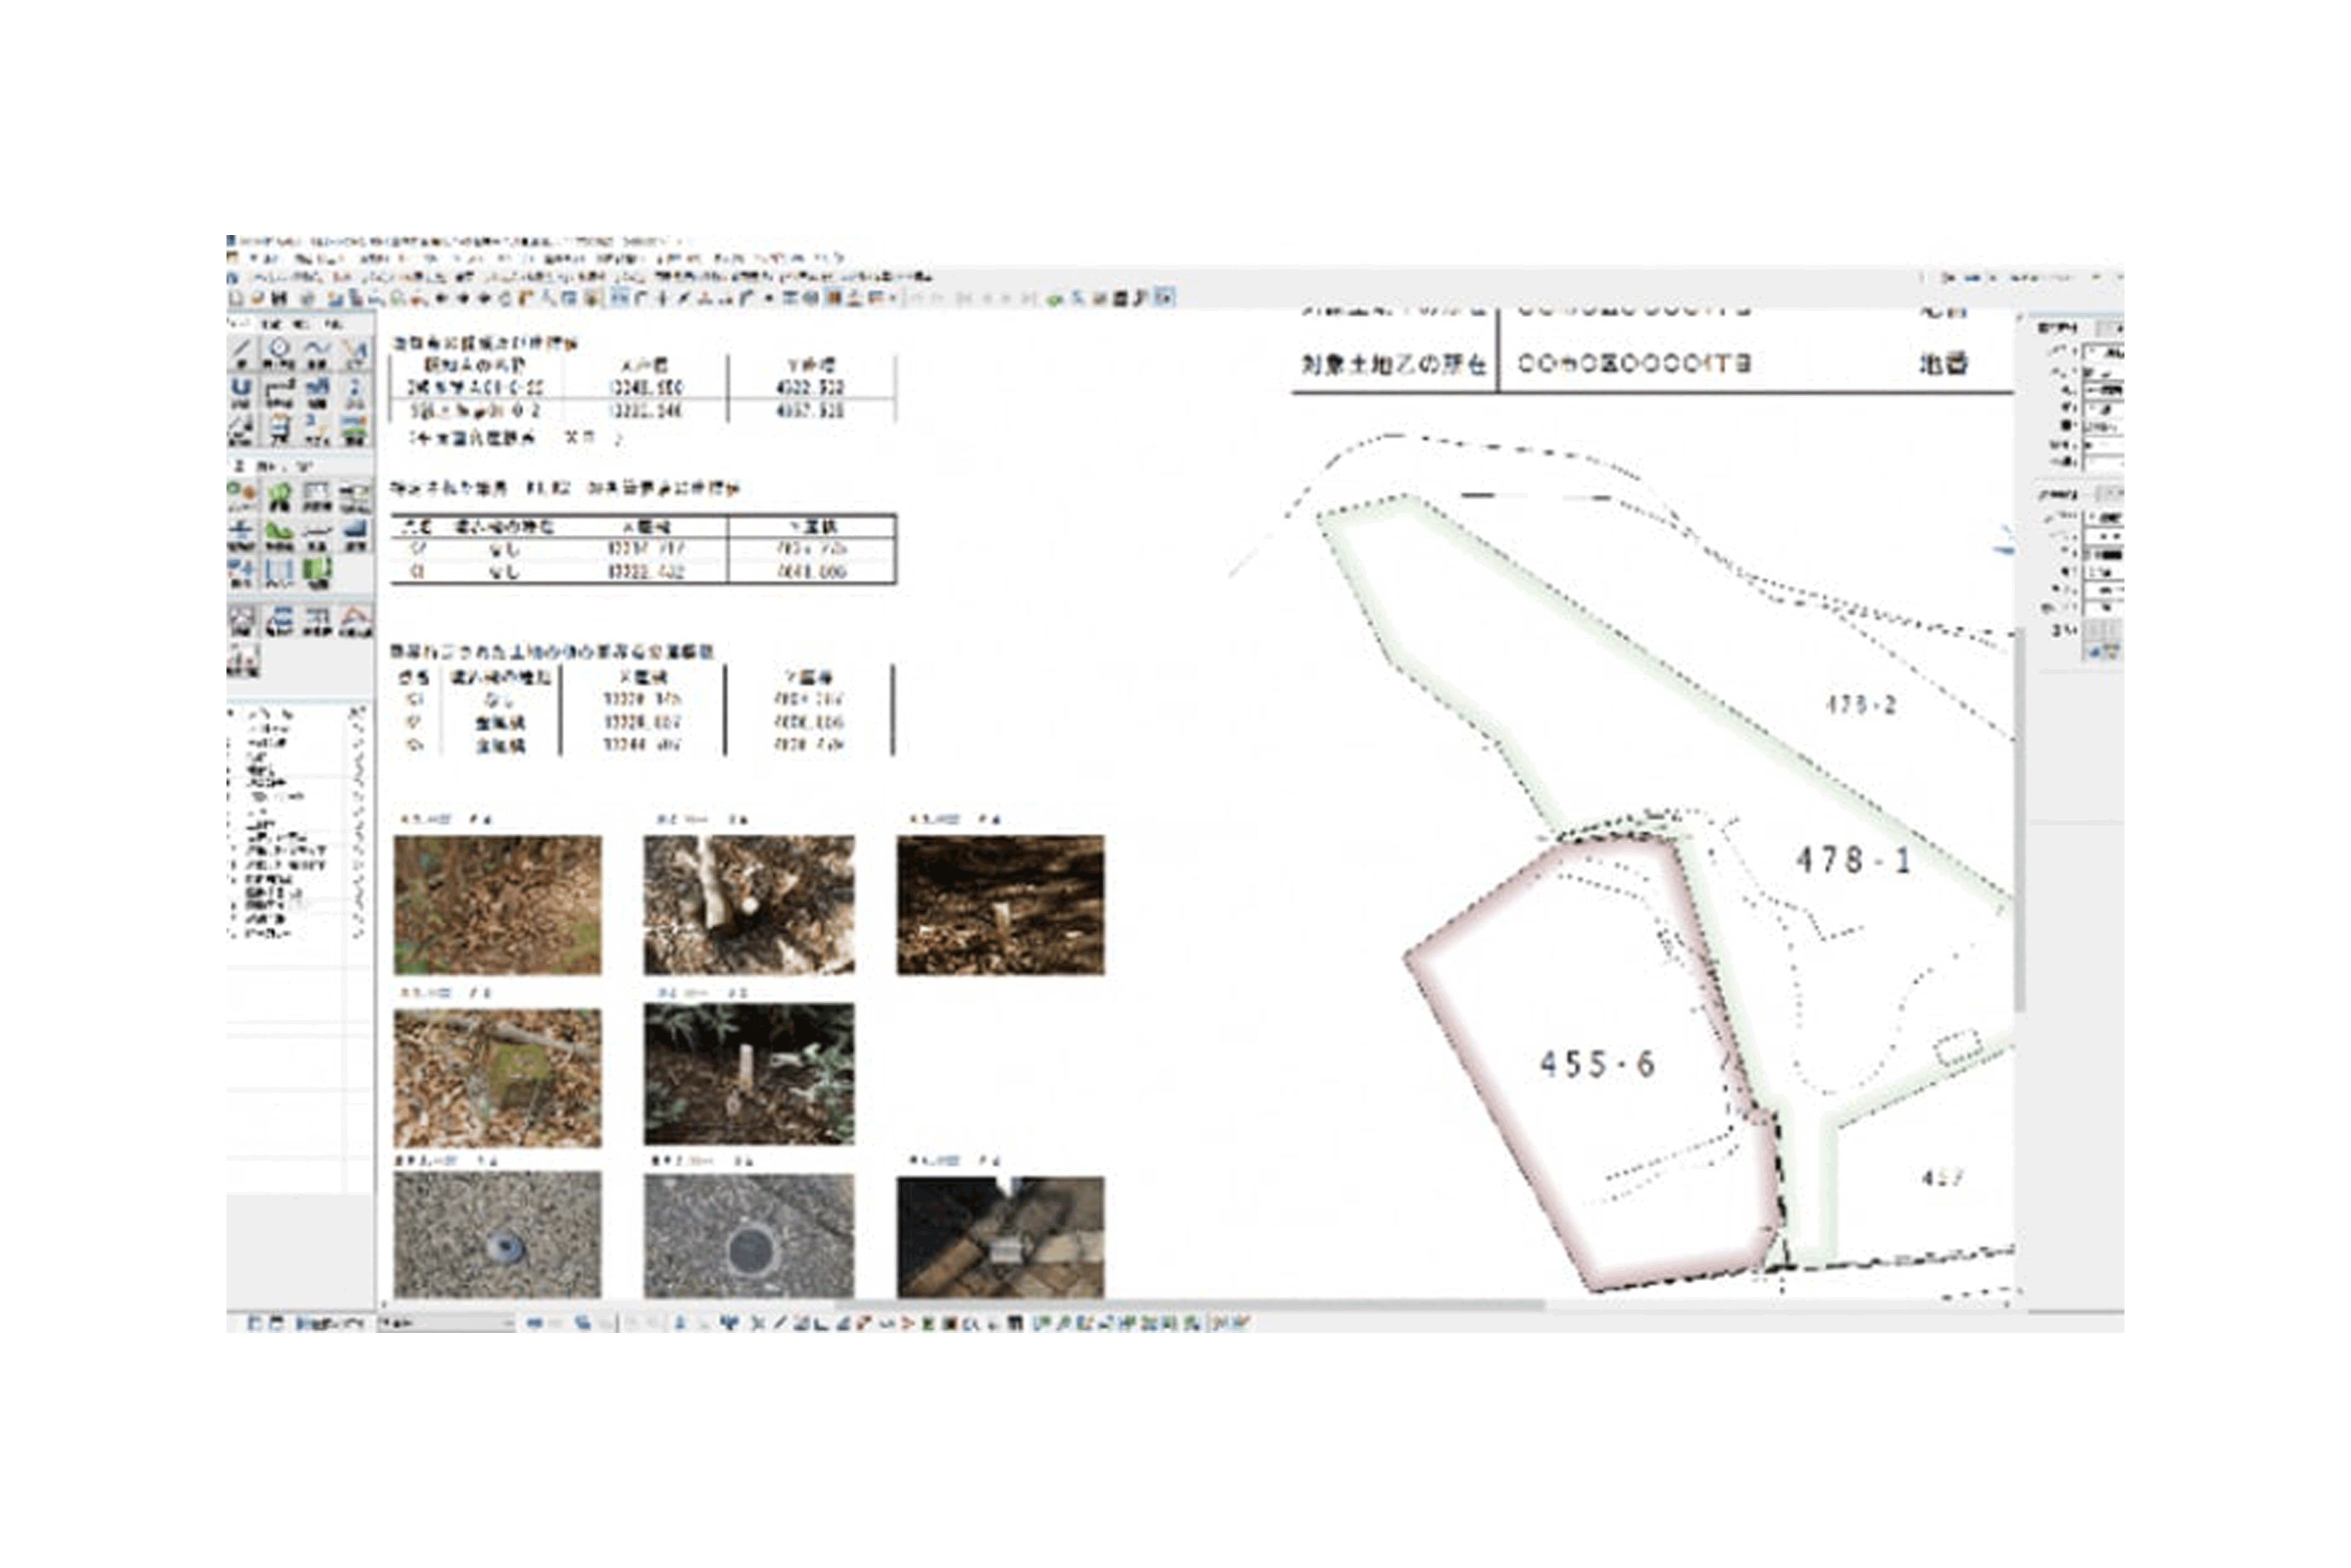Click the vertical scrollbar beside the map
The image size is (2351, 1568).
(2019, 820)
